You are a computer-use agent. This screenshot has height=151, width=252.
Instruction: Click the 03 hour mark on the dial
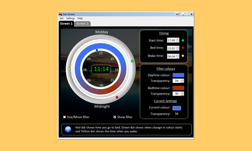[89, 80]
